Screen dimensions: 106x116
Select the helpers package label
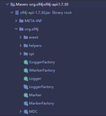tap(35, 46)
